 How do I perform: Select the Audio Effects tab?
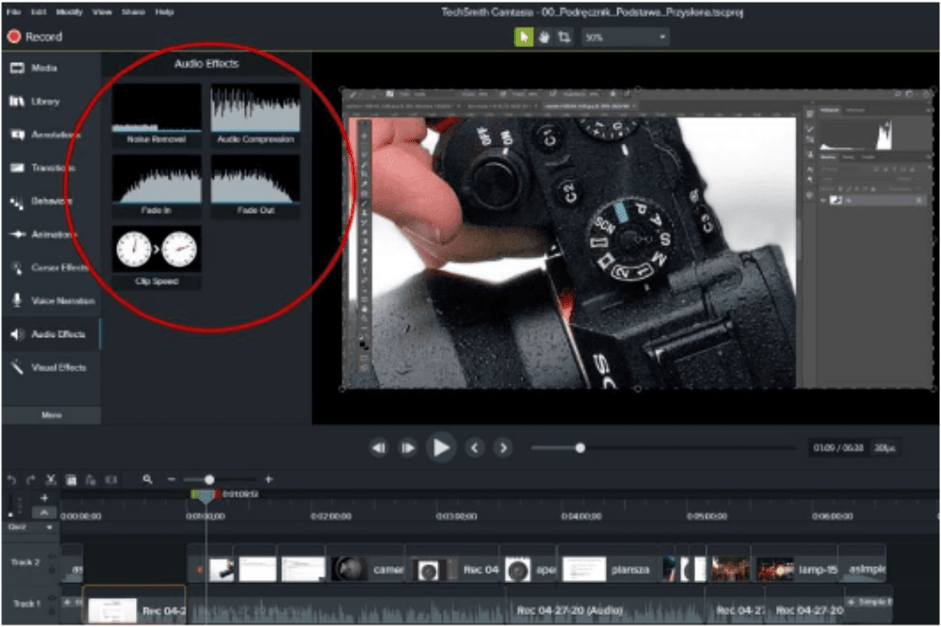(51, 334)
